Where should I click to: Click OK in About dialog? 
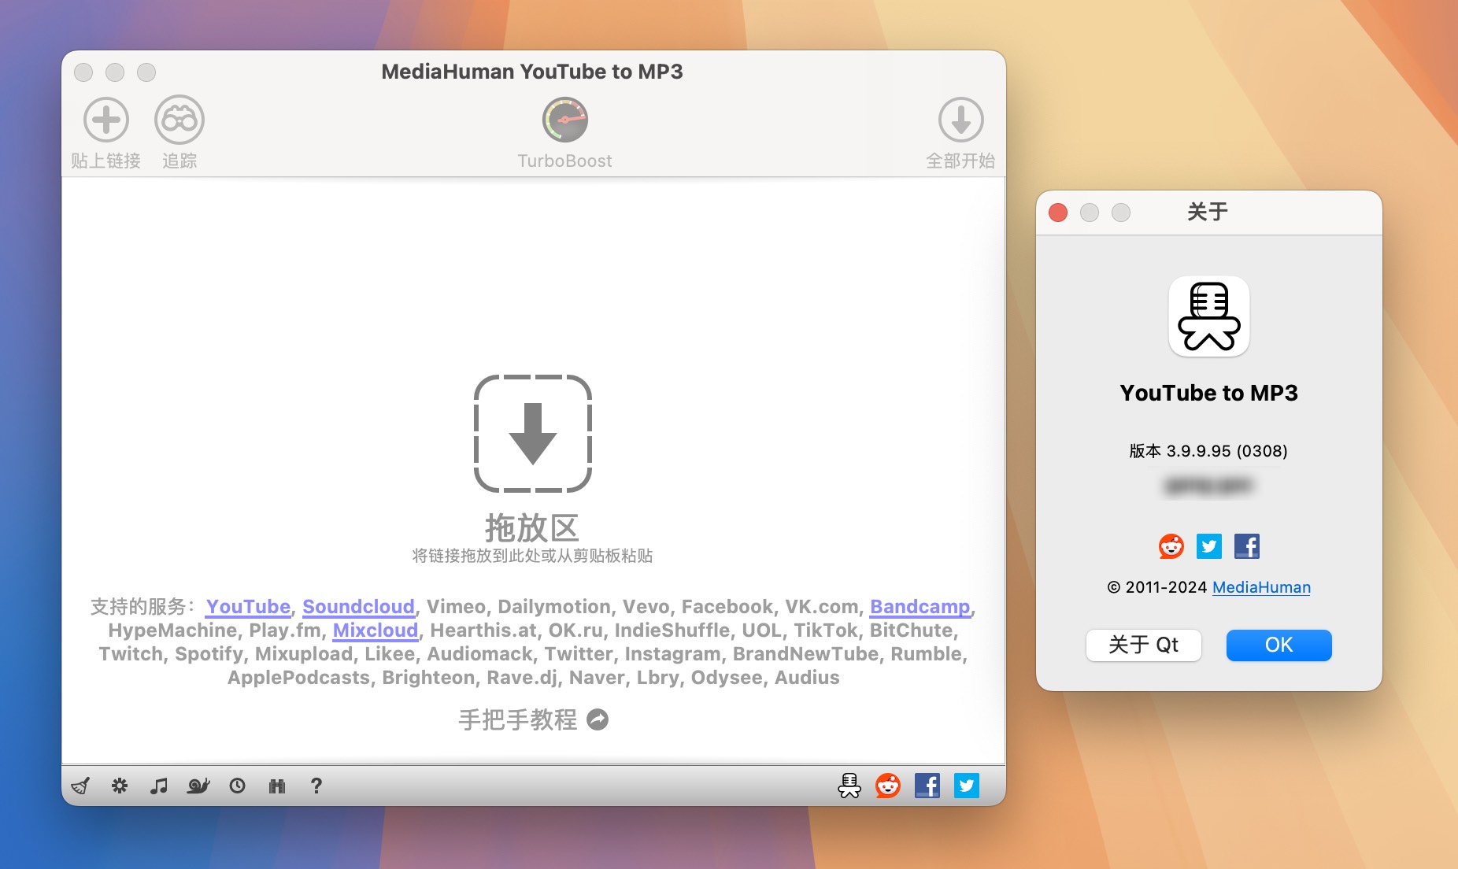click(x=1279, y=645)
